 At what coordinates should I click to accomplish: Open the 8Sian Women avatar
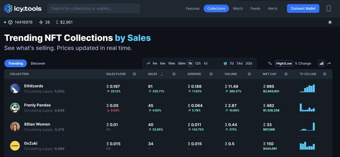(x=15, y=127)
